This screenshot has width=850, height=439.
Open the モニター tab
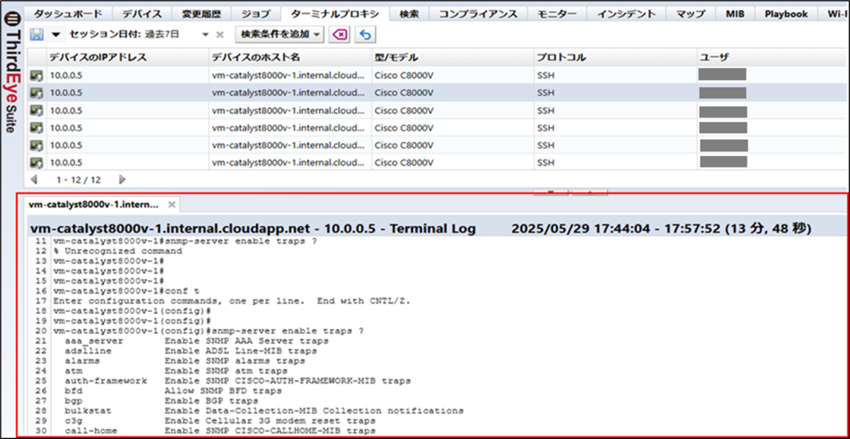coord(557,13)
